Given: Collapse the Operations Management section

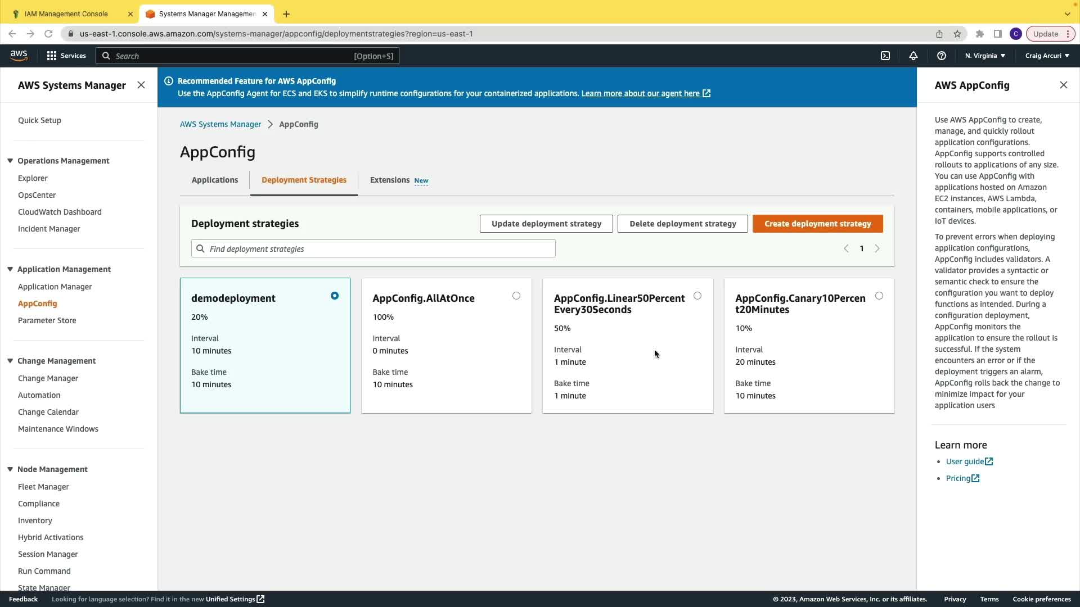Looking at the screenshot, I should click(x=10, y=161).
